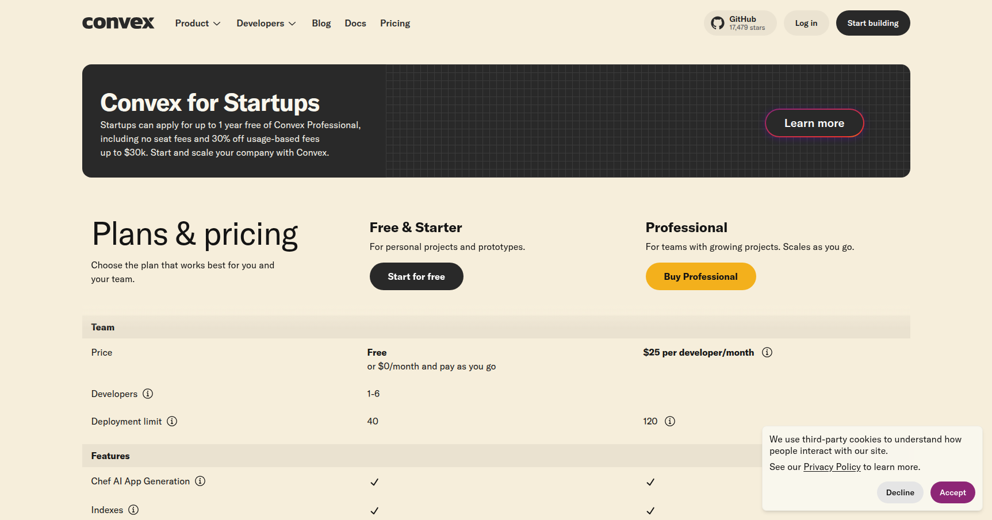The image size is (992, 520).
Task: Click the yellow Buy Professional button
Action: (x=700, y=276)
